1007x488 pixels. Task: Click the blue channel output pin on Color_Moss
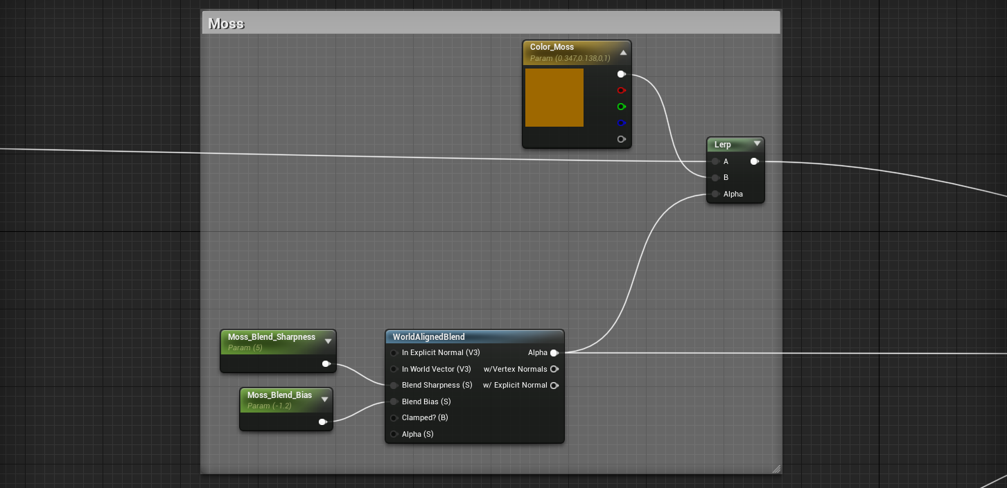tap(621, 123)
